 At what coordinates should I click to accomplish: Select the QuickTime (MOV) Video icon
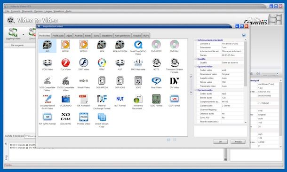pos(138,45)
